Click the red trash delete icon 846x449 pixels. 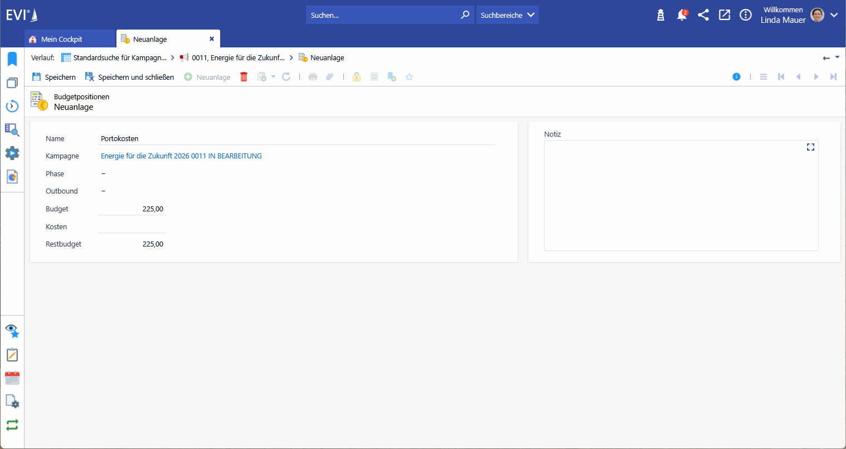[x=244, y=77]
